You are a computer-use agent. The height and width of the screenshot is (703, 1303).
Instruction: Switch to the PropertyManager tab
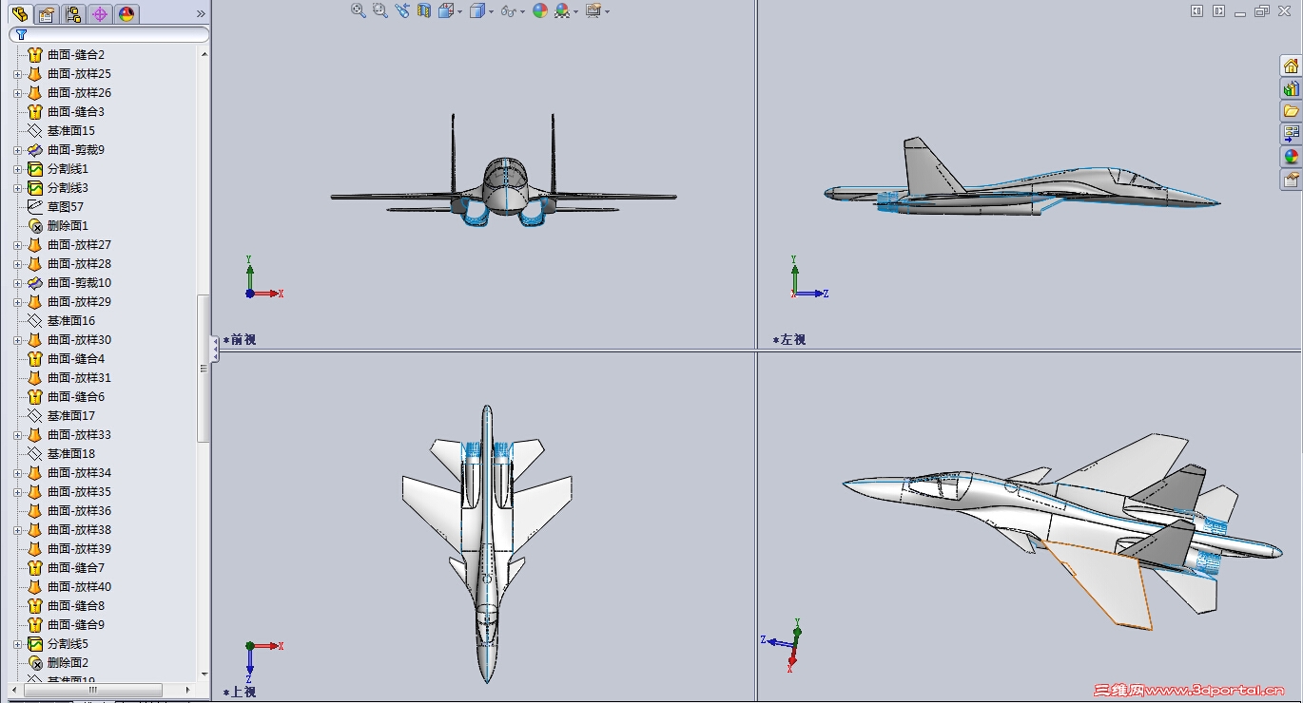[x=46, y=14]
